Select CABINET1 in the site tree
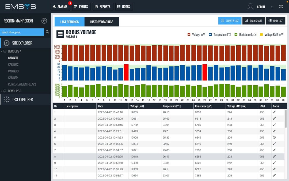 [x=13, y=58]
